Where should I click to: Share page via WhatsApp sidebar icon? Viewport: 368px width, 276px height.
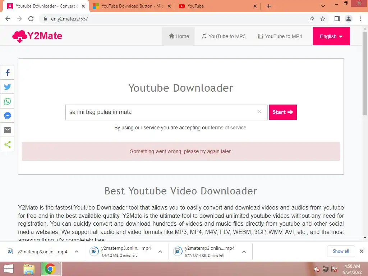[x=7, y=101]
